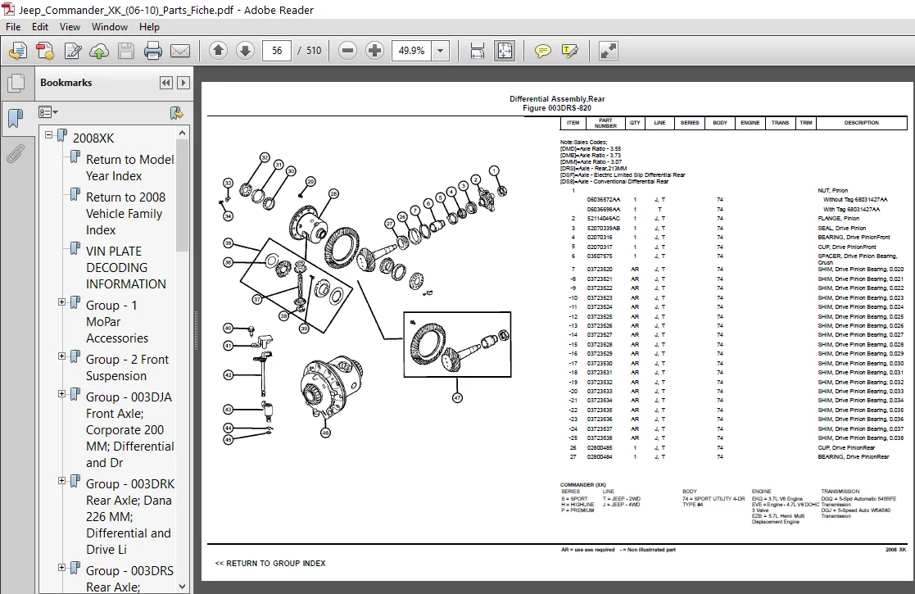Expand Group - 1 MoPar Accessories
The width and height of the screenshot is (915, 594).
(62, 302)
